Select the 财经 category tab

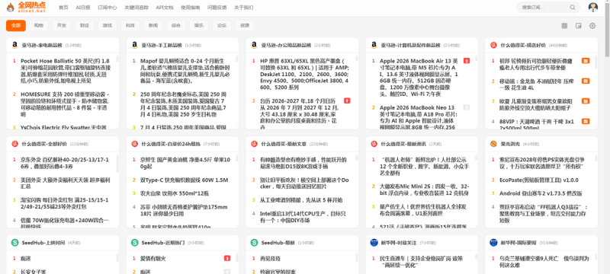(x=85, y=26)
